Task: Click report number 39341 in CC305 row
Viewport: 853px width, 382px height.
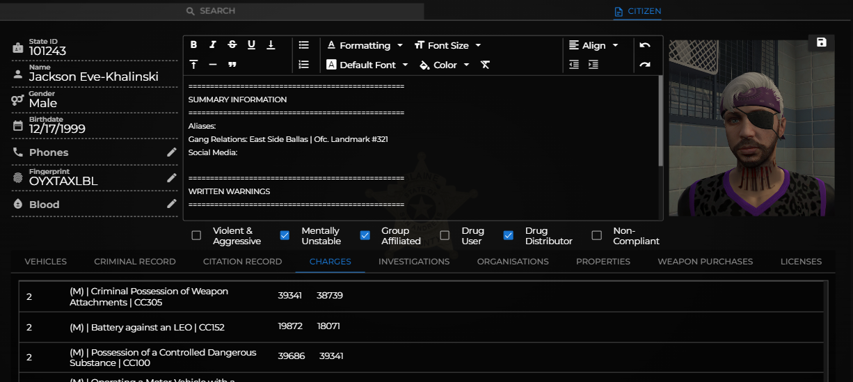Action: click(290, 295)
